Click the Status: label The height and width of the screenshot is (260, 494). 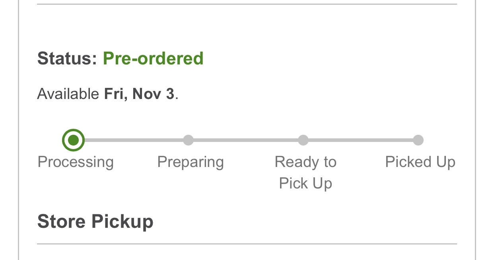click(67, 58)
